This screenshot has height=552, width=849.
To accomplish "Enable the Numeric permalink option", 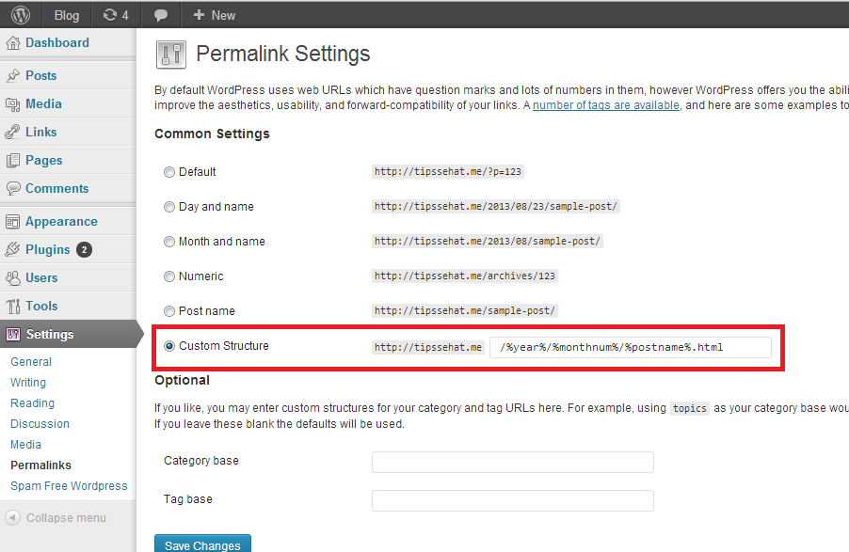I will tap(169, 276).
